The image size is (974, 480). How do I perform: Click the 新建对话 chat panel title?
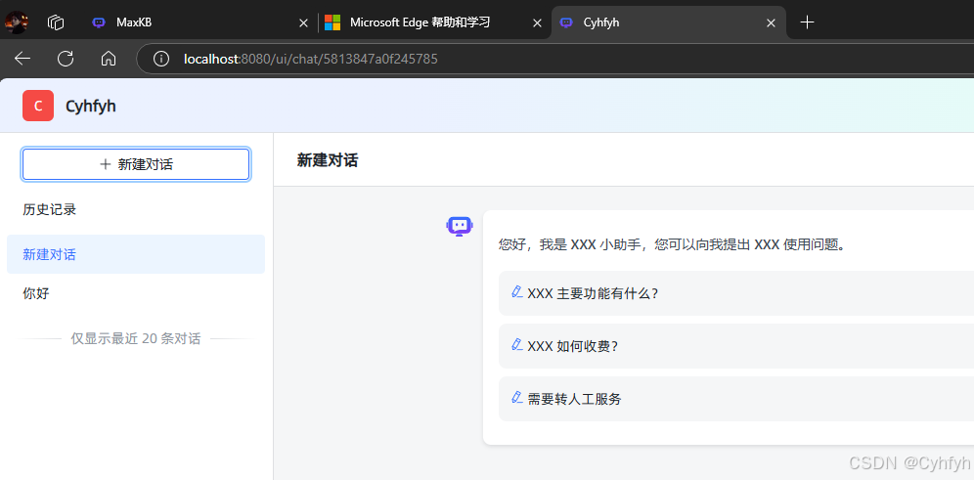(x=328, y=161)
